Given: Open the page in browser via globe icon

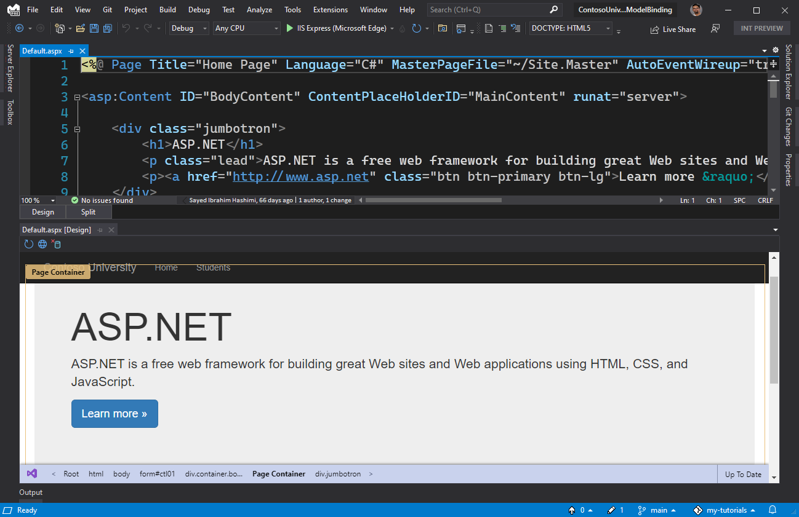Looking at the screenshot, I should (42, 244).
